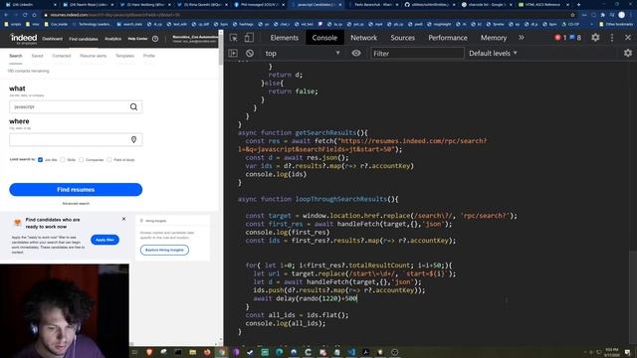Image resolution: width=637 pixels, height=358 pixels.
Task: Open the Advanced search link
Action: tap(76, 203)
